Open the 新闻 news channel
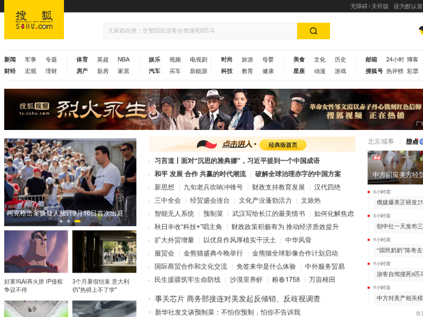The image size is (423, 317). [10, 60]
